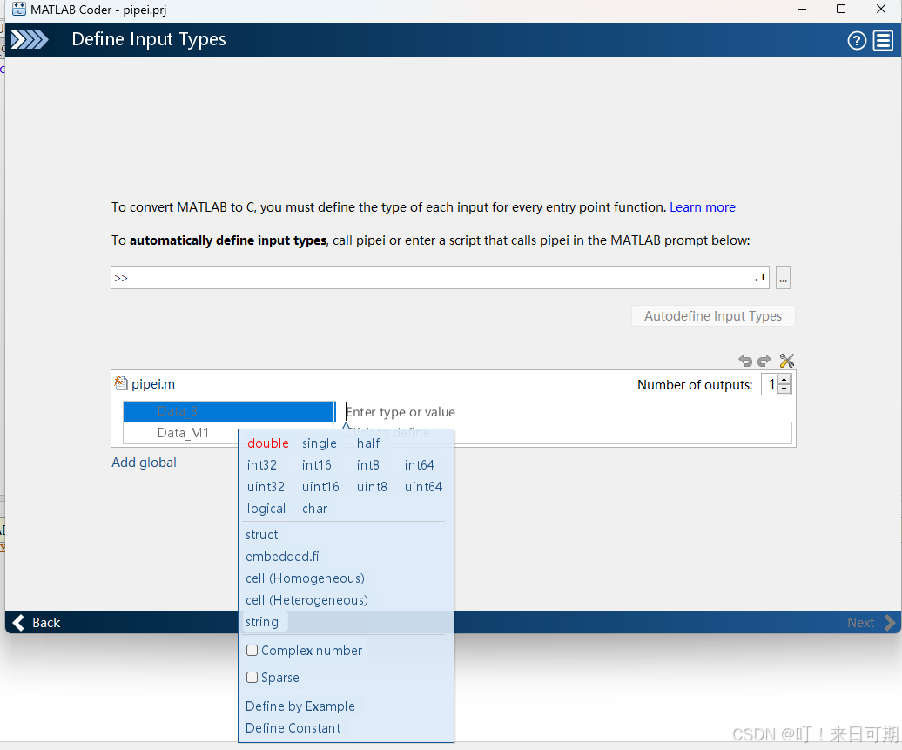Click the pipei.m file name
The image size is (902, 750).
[x=153, y=384]
